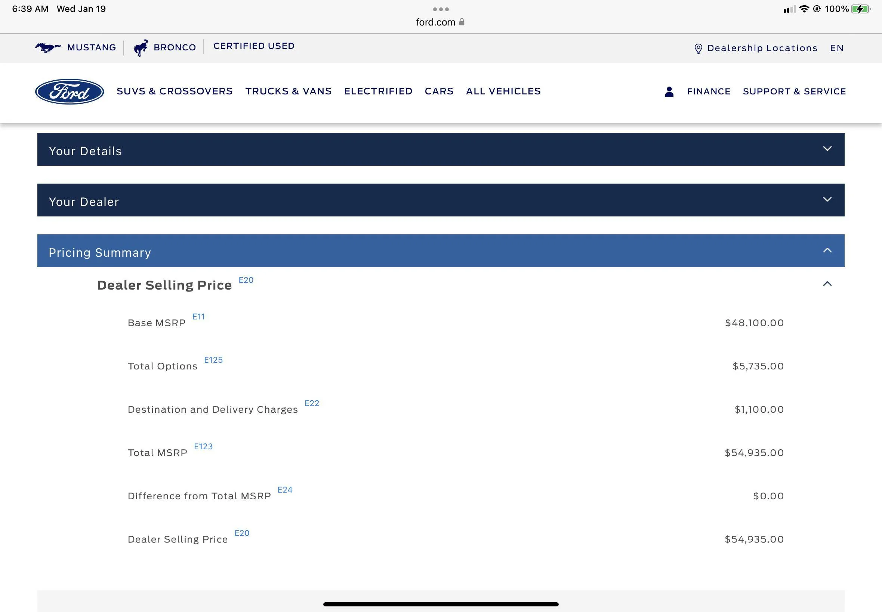Collapse the Pricing Summary section
This screenshot has height=612, width=882.
pos(441,251)
